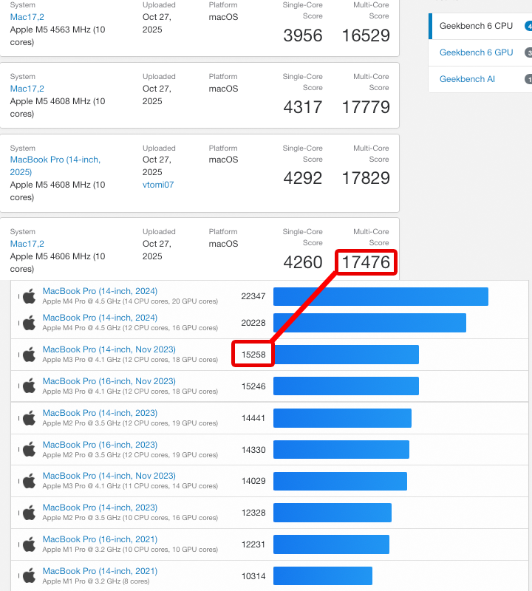The image size is (532, 591).
Task: Click Apple logo next to MacBook Pro 14-inch, 2021
Action: (29, 576)
